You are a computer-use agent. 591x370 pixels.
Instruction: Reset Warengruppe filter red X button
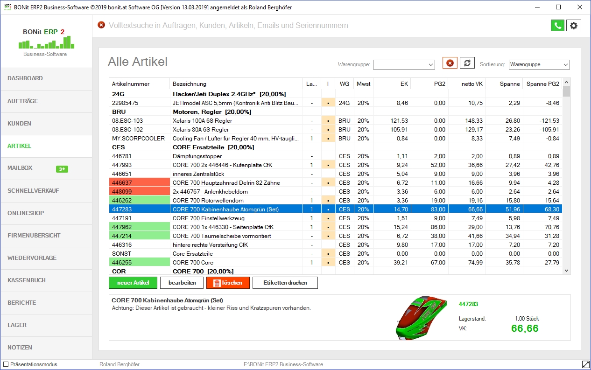click(x=450, y=63)
